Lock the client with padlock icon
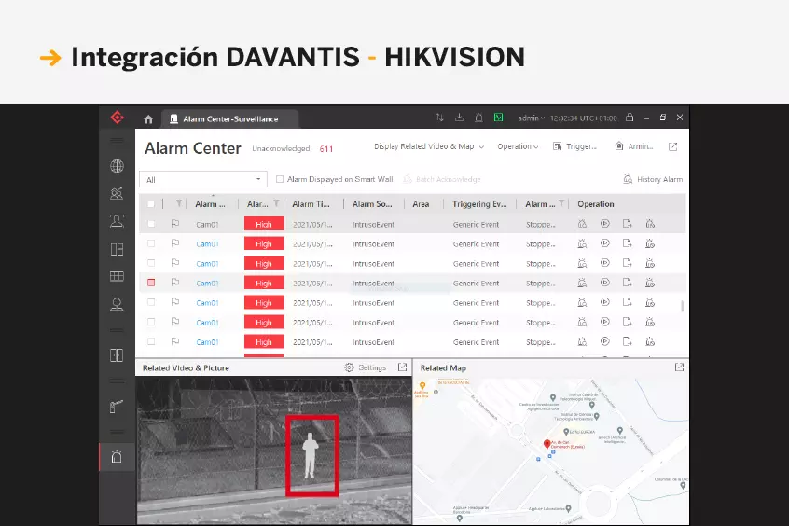 629,118
